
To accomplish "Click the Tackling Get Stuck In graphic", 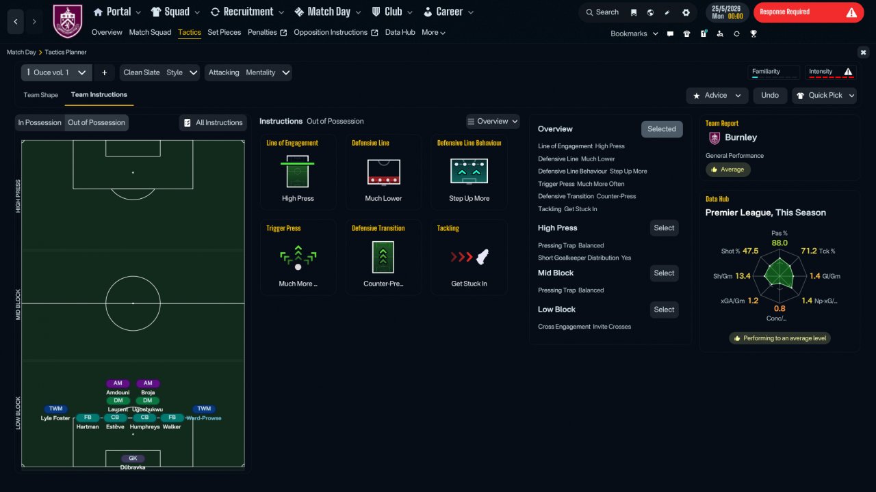I will click(469, 257).
